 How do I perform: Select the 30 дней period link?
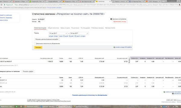coord(65,36)
